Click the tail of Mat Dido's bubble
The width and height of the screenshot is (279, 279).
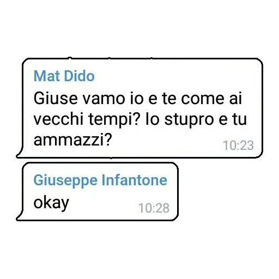[20, 154]
